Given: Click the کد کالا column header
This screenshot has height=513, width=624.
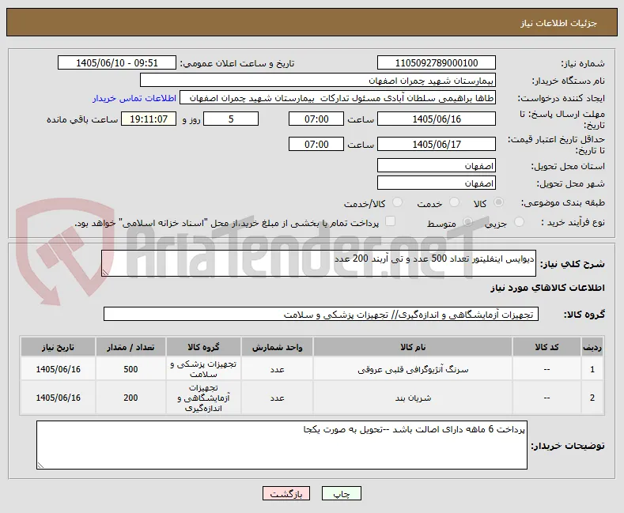Looking at the screenshot, I should [546, 347].
